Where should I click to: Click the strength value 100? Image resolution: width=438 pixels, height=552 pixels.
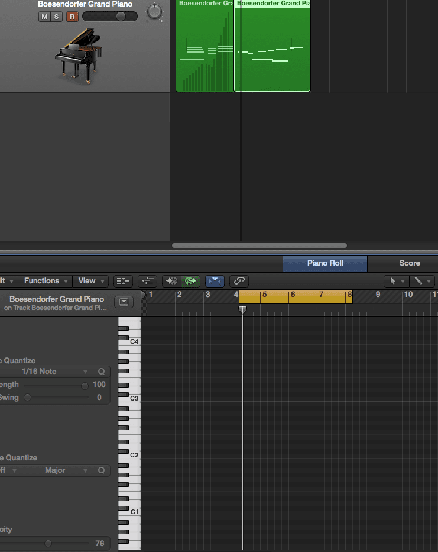coord(99,385)
